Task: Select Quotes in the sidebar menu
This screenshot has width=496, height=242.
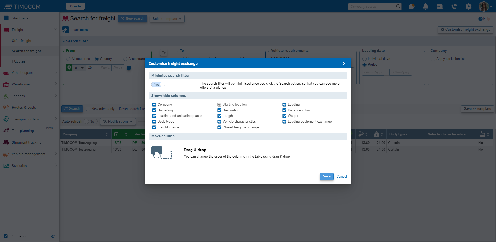Action: [x=20, y=61]
